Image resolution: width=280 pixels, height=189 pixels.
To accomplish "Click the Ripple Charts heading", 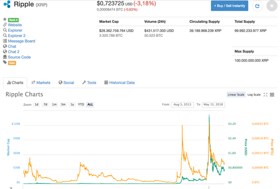I will pyautogui.click(x=24, y=94).
